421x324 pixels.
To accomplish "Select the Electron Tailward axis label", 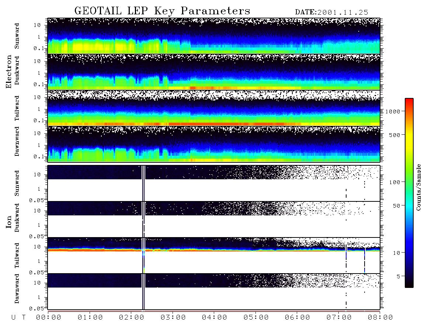I will 17,108.
